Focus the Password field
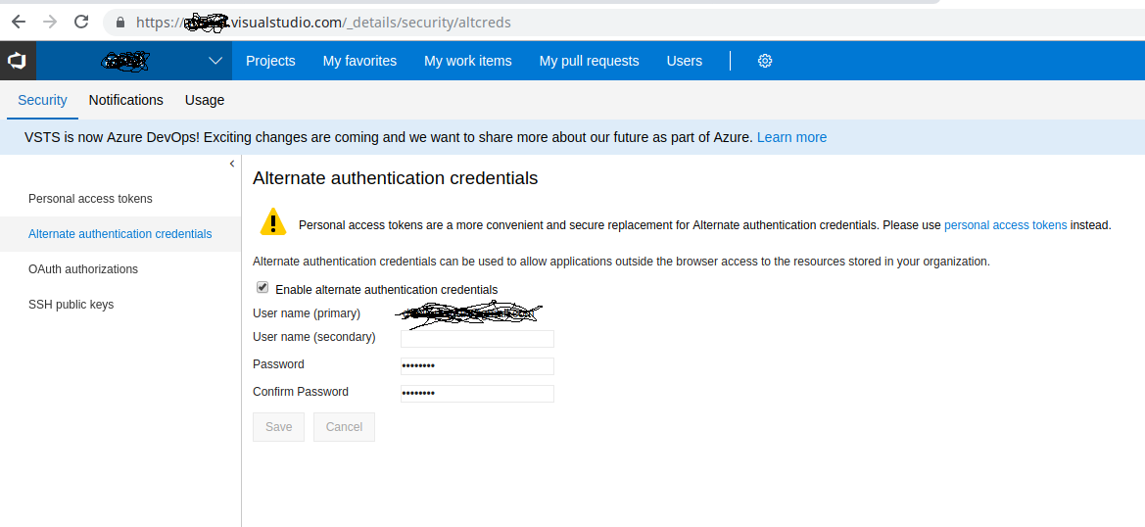Viewport: 1145px width, 527px height. click(477, 365)
